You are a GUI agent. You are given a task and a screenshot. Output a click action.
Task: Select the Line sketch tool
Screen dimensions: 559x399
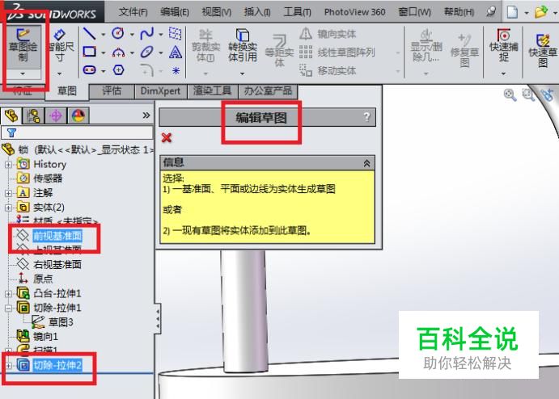89,34
